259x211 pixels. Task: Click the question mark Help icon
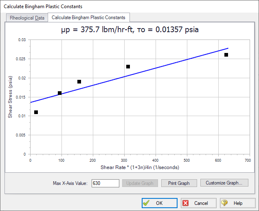[225, 203]
